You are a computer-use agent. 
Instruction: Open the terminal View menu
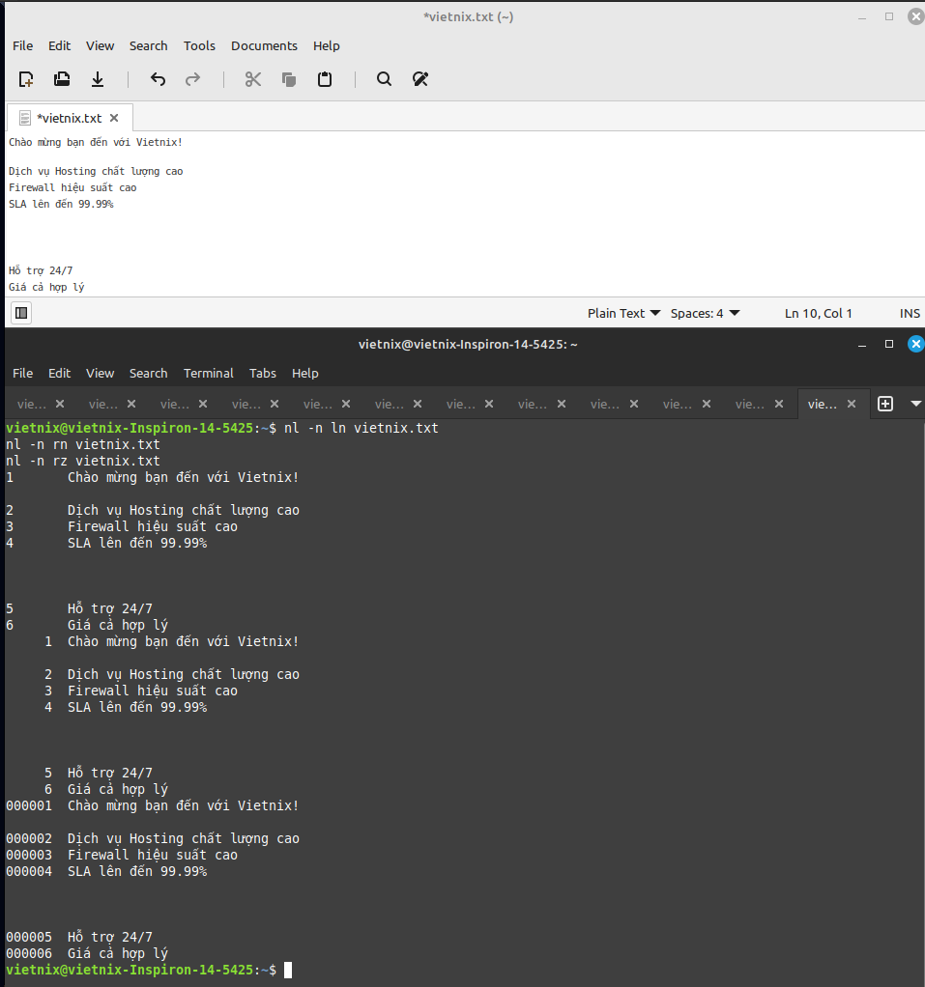point(101,374)
